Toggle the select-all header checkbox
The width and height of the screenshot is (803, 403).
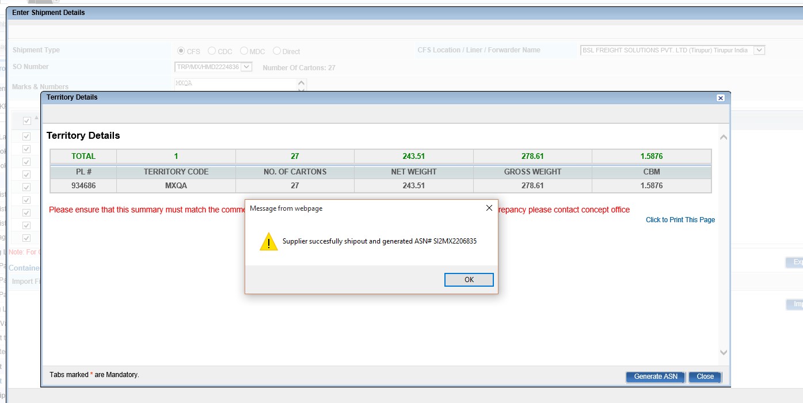[26, 121]
